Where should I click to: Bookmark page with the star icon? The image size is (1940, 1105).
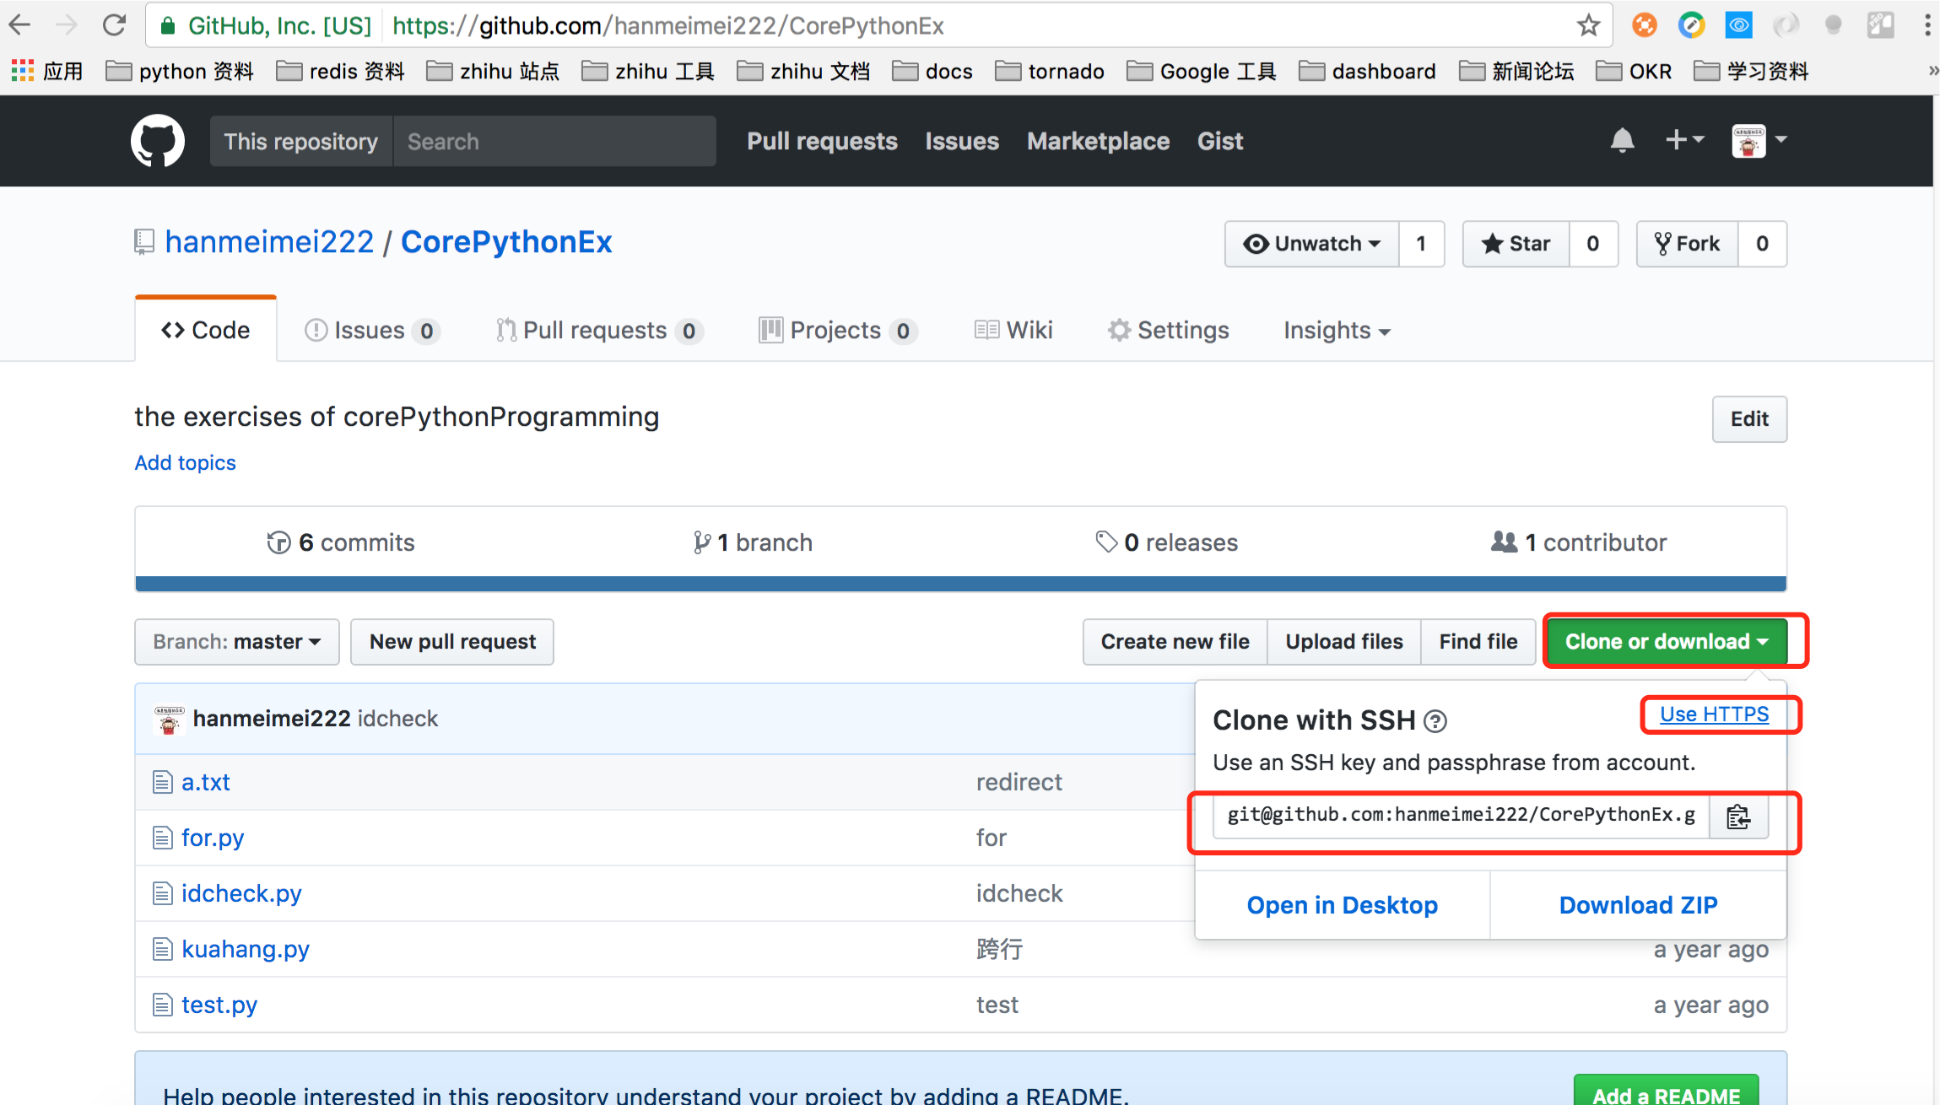1588,25
